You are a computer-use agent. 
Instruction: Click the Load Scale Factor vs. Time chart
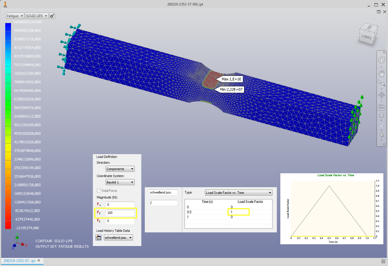coord(332,209)
